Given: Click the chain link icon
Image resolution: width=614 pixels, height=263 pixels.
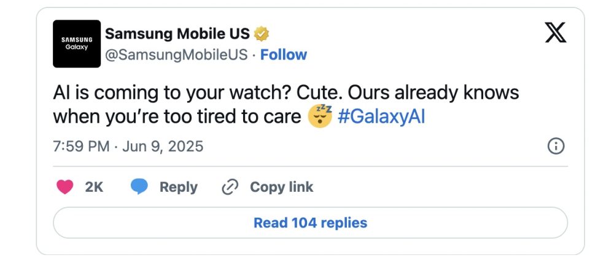Looking at the screenshot, I should click(x=230, y=187).
